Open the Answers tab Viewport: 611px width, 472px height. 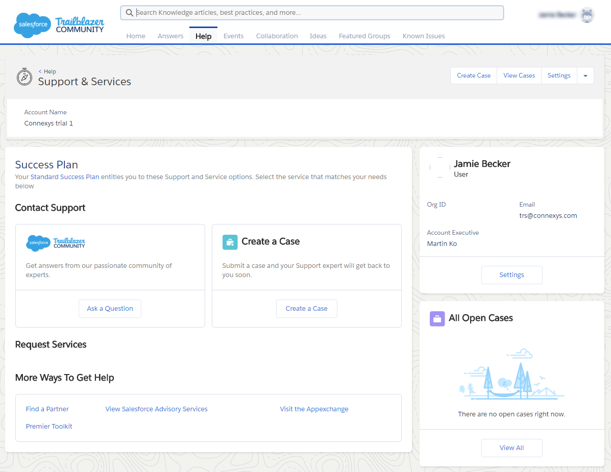[x=170, y=36]
